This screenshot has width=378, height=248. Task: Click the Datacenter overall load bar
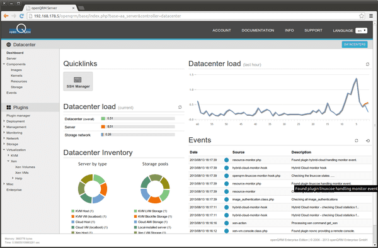click(138, 118)
